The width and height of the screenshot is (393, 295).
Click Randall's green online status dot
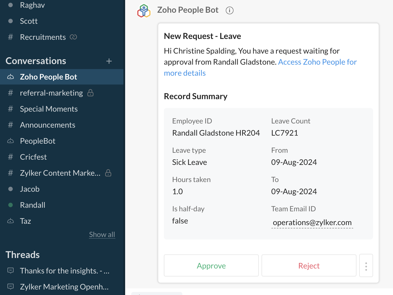point(11,205)
